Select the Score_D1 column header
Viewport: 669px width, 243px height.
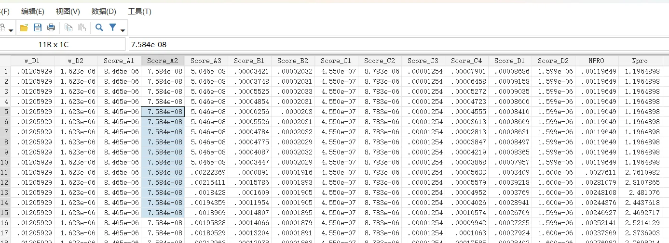510,61
